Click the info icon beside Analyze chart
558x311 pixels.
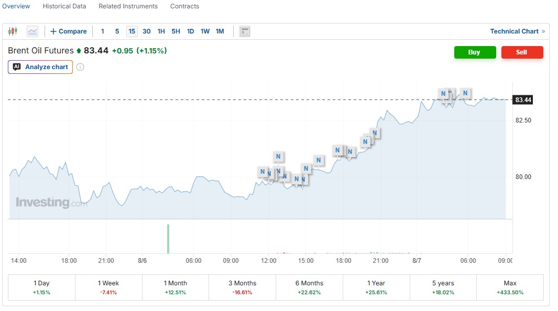click(80, 67)
